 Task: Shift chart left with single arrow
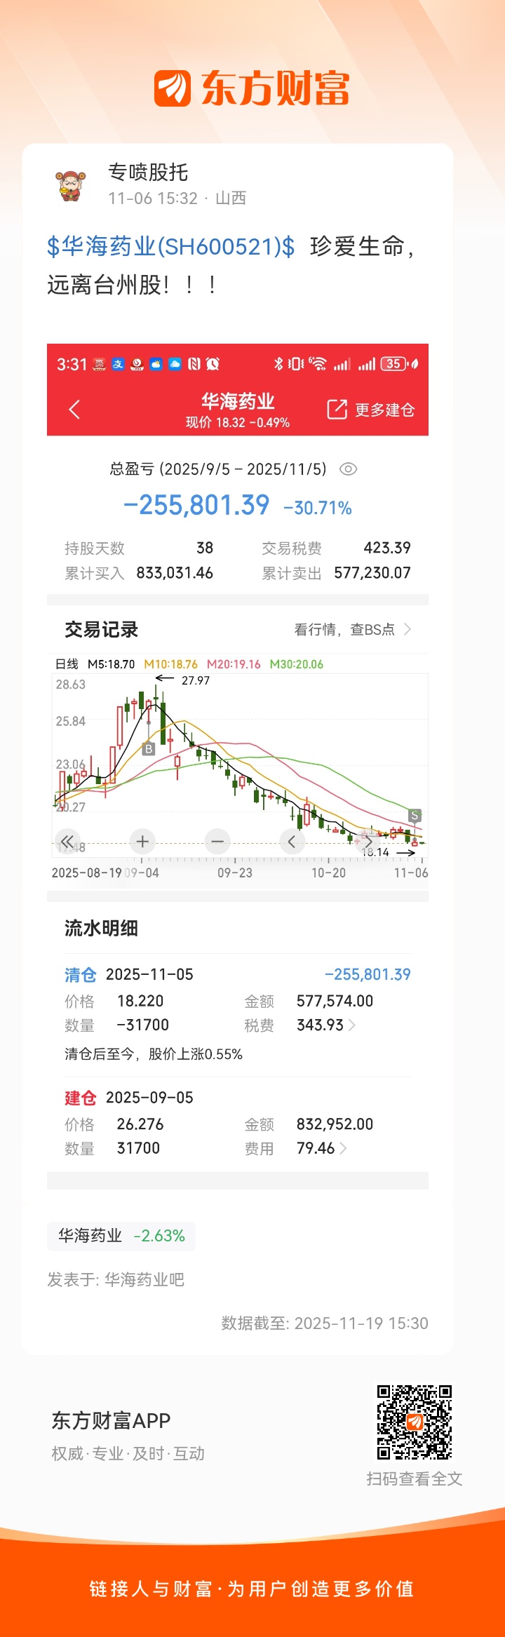pos(292,841)
